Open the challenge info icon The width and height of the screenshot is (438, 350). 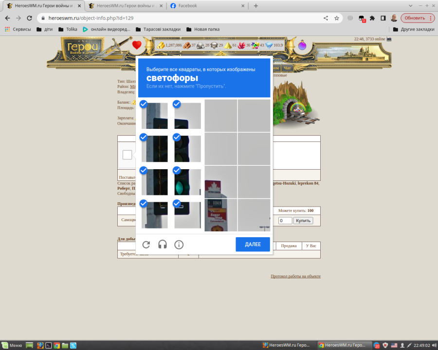179,245
